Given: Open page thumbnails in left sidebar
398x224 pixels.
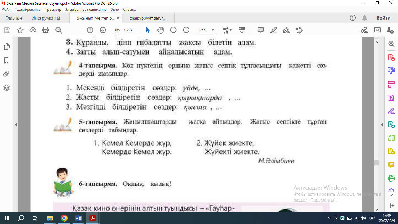Looking at the screenshot, I should click(6, 47).
